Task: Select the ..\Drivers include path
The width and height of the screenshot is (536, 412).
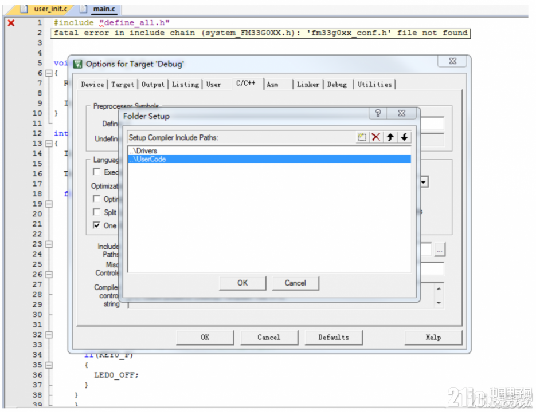Action: (269, 150)
